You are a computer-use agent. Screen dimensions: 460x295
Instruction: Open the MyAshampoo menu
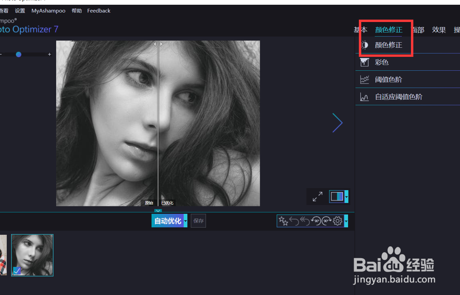pyautogui.click(x=48, y=11)
